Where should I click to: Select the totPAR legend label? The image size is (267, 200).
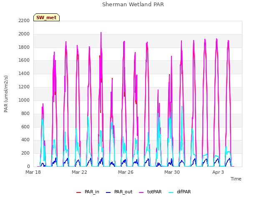tap(154, 192)
